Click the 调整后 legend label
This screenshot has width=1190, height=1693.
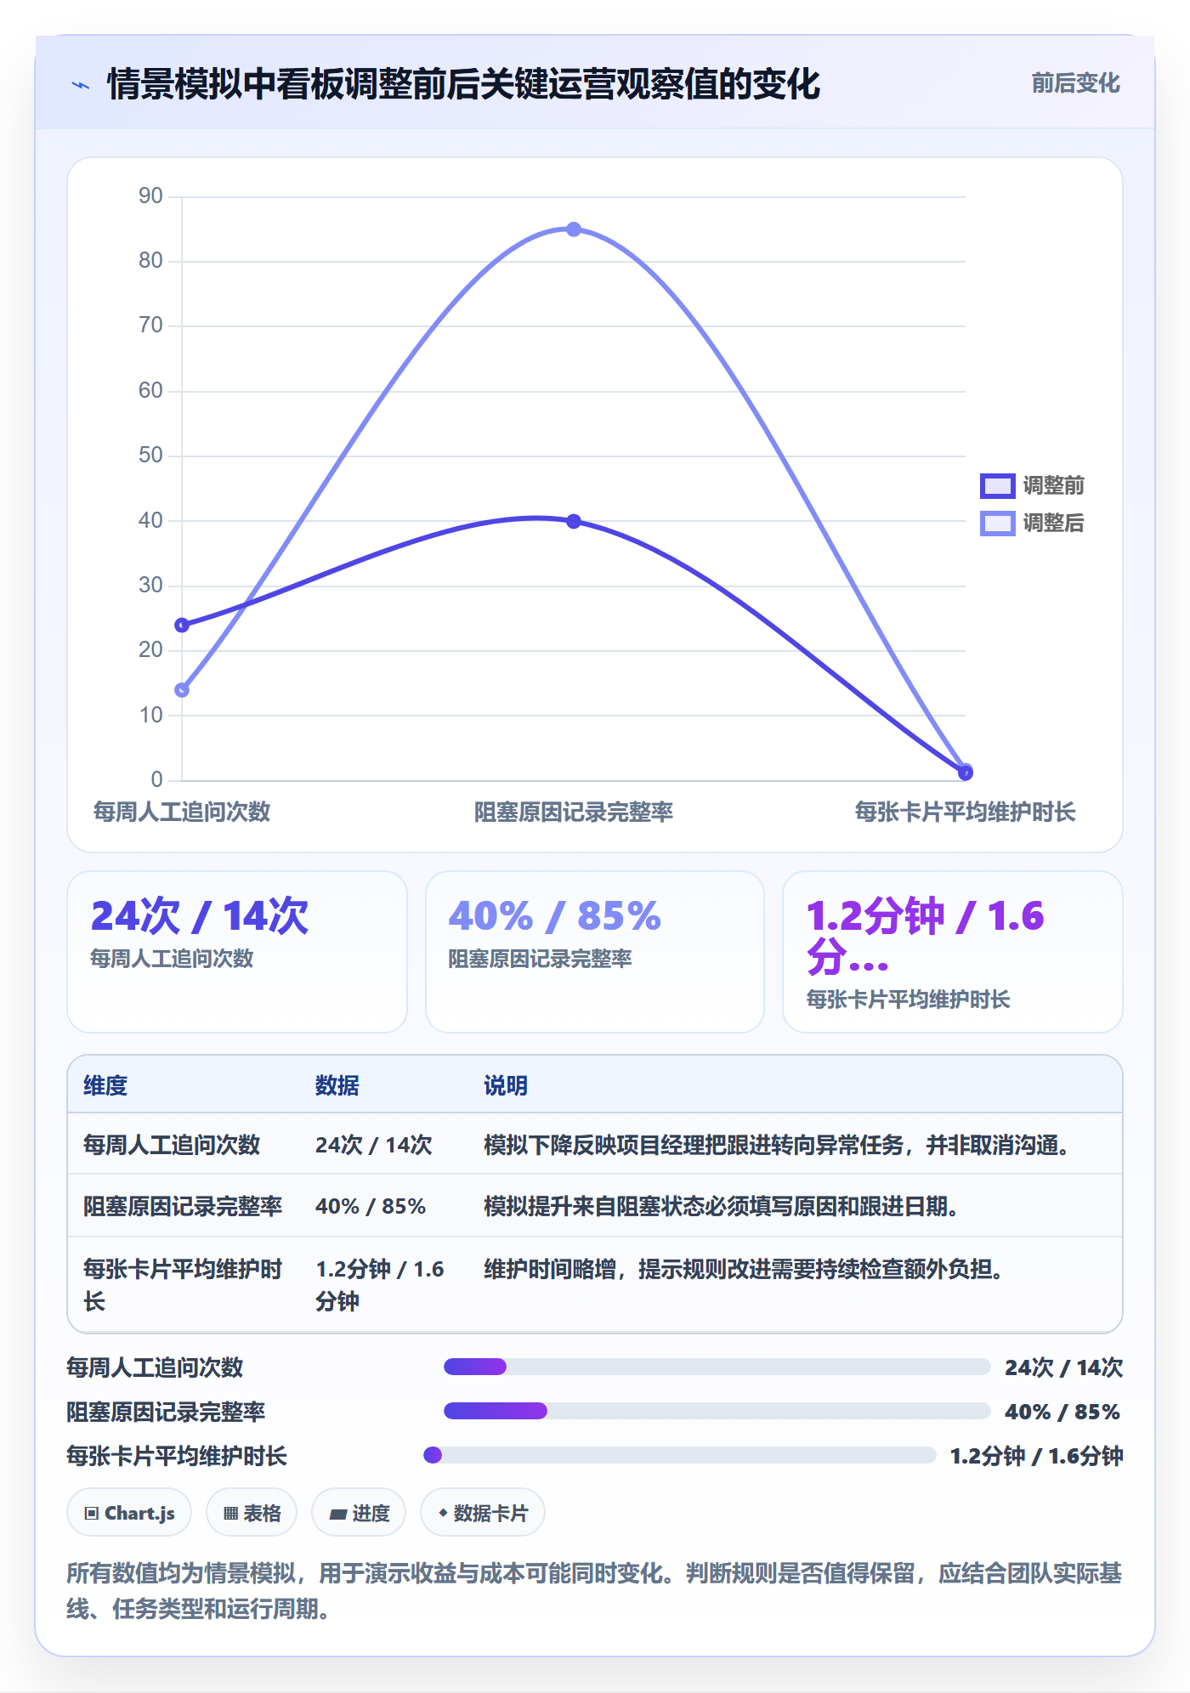tap(1053, 523)
